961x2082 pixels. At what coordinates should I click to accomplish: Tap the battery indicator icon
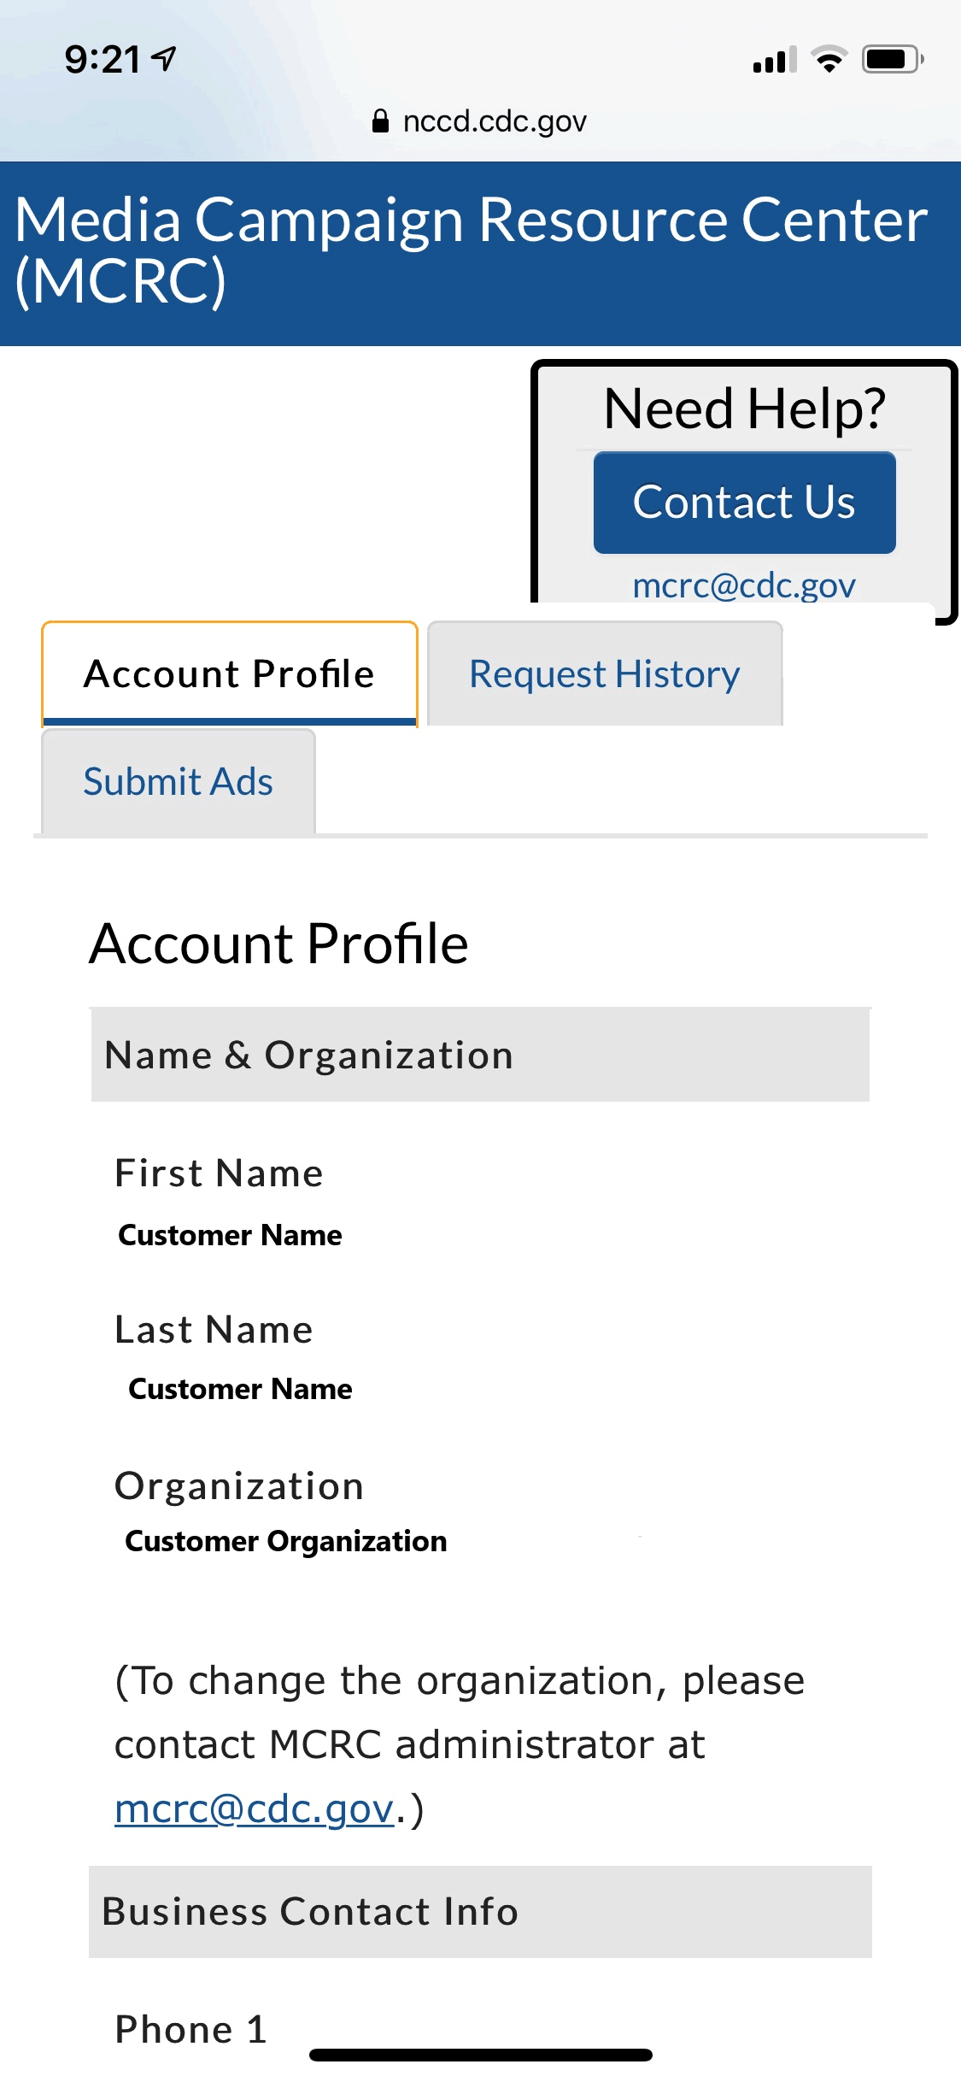[892, 60]
